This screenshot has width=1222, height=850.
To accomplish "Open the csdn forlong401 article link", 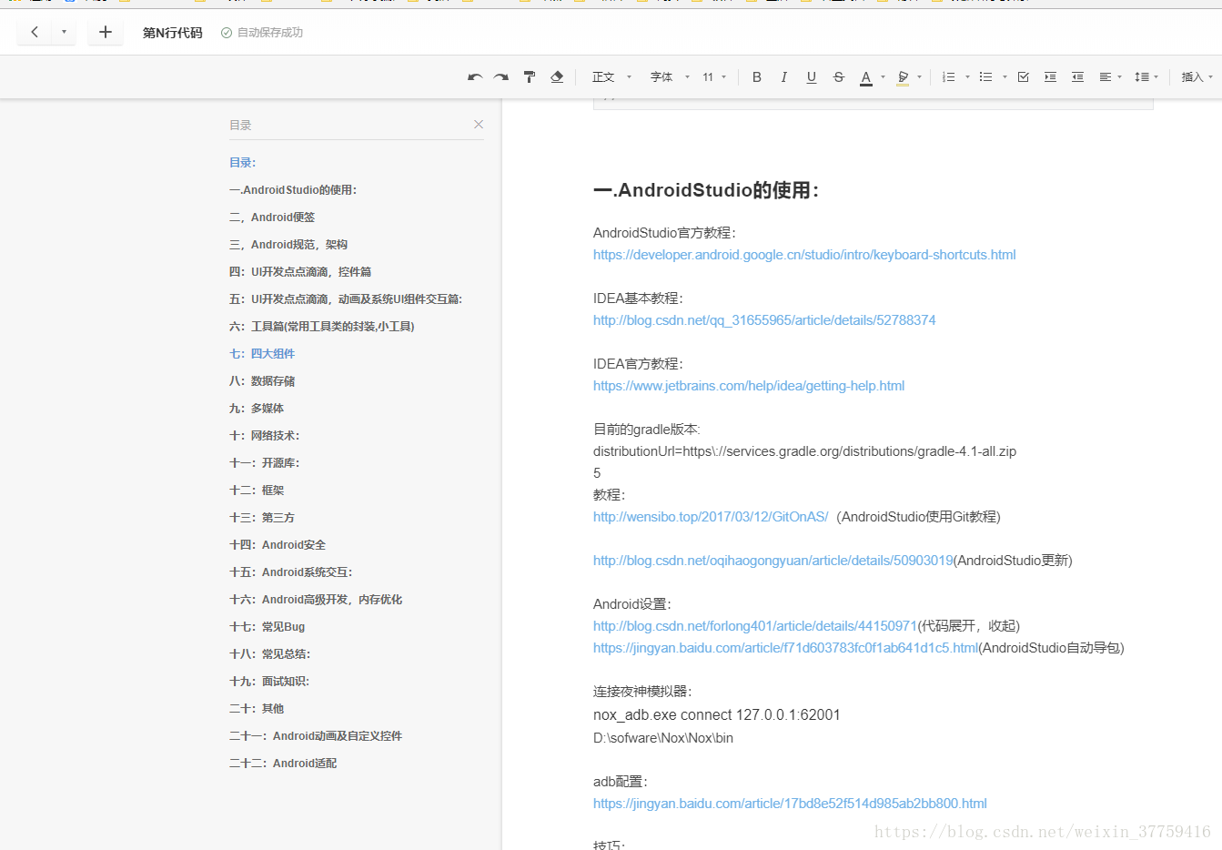I will click(755, 626).
